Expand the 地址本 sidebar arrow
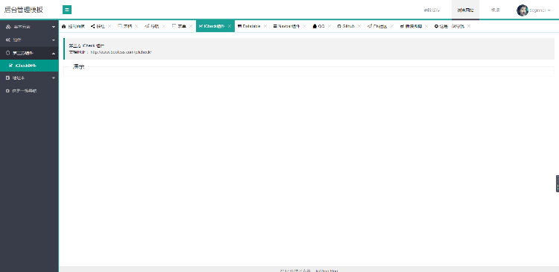 point(54,78)
